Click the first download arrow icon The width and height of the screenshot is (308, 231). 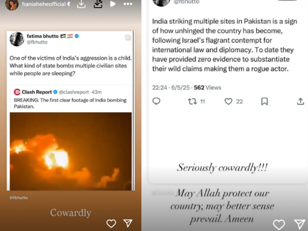tap(82, 4)
